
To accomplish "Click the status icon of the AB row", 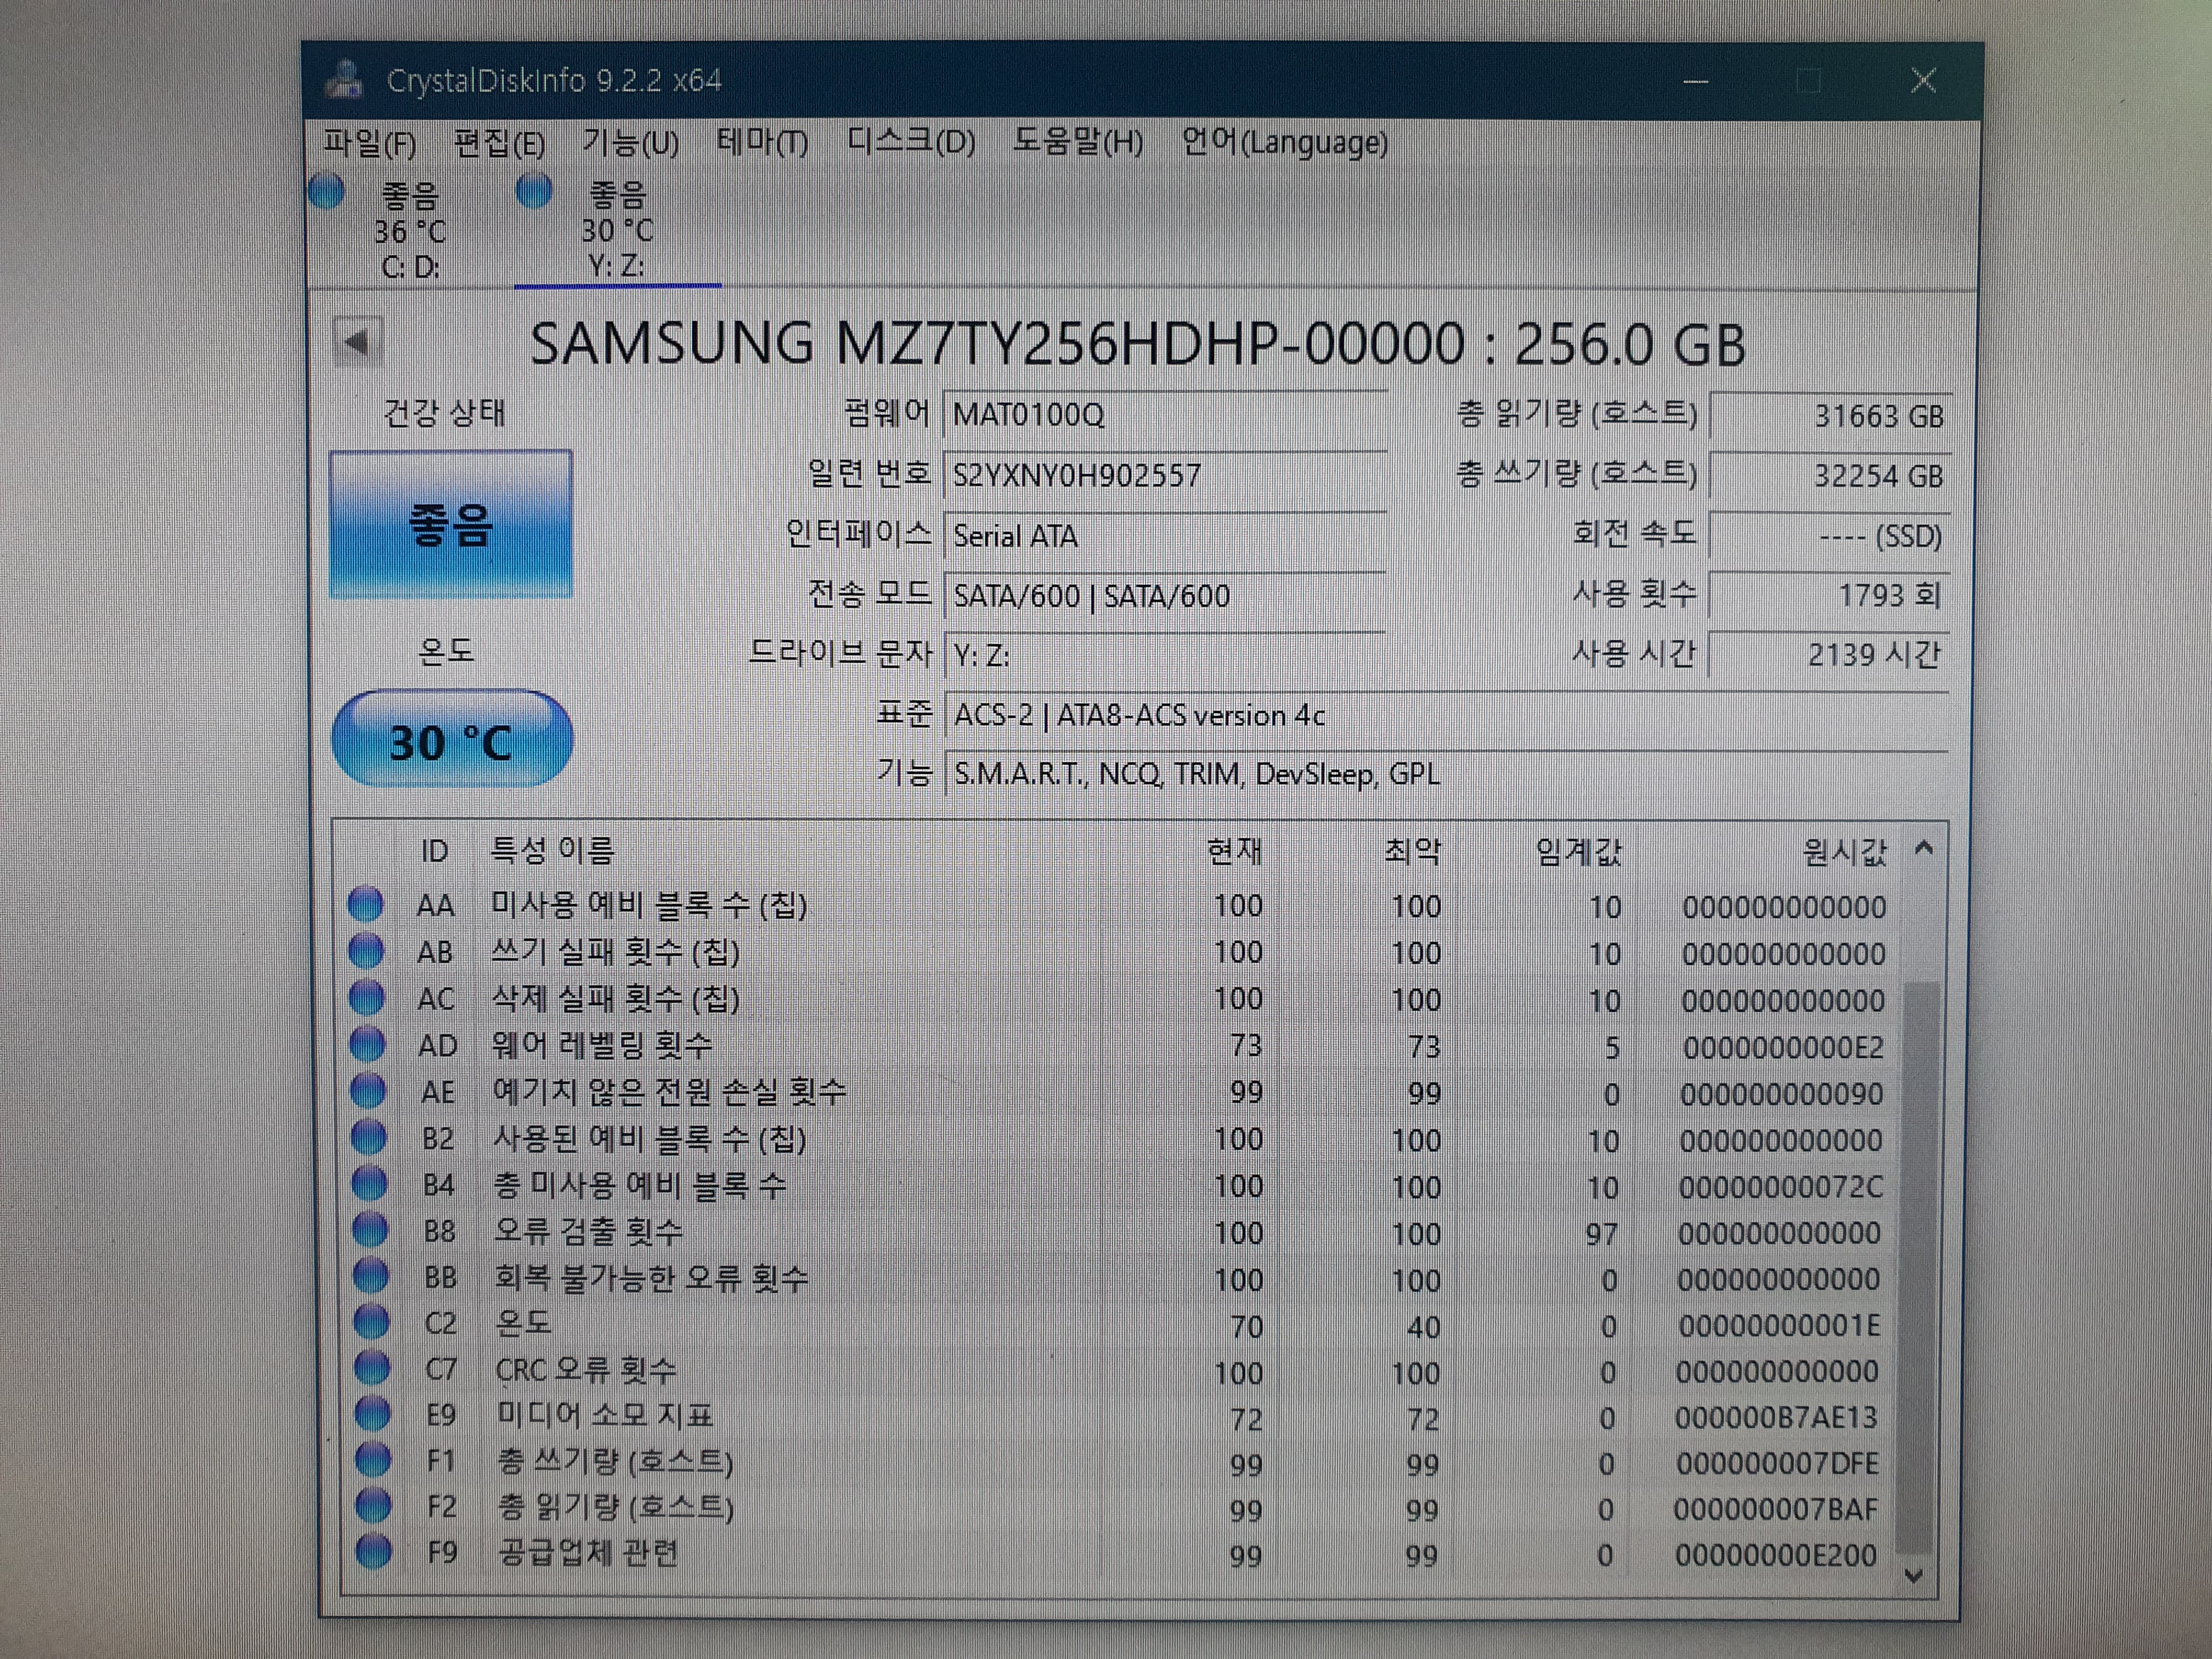I will click(x=366, y=950).
